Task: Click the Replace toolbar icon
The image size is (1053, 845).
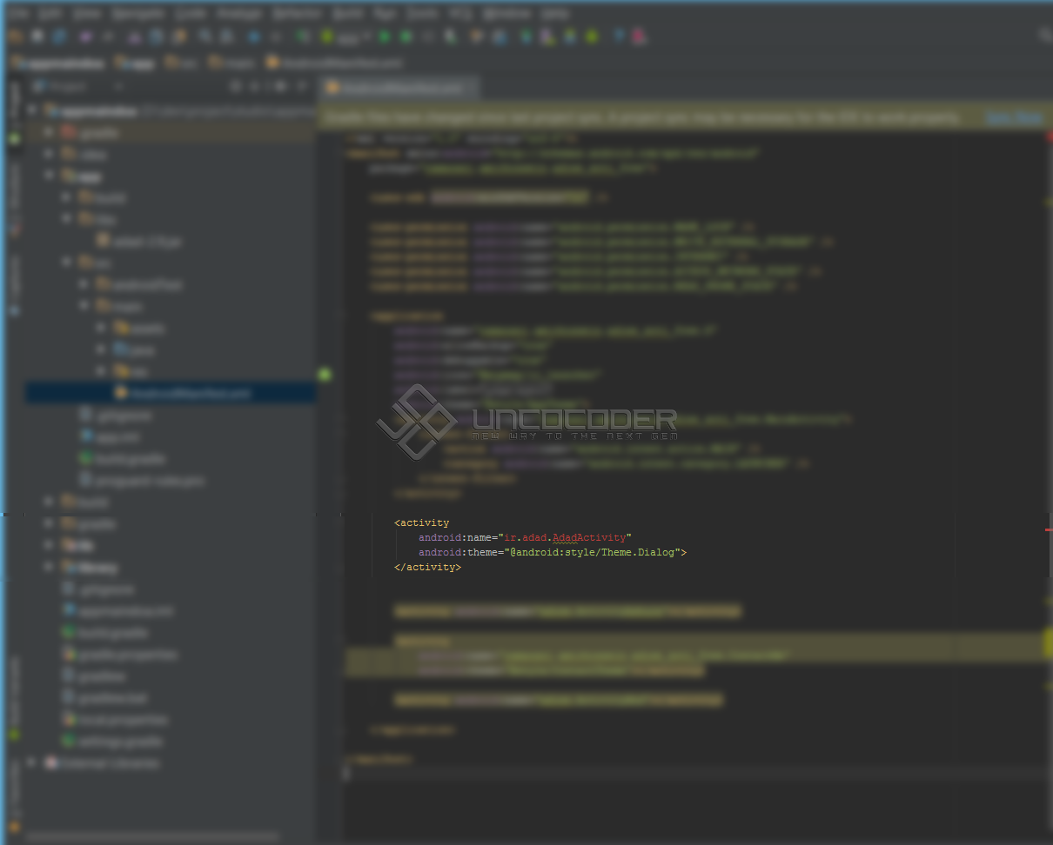Action: click(x=227, y=37)
